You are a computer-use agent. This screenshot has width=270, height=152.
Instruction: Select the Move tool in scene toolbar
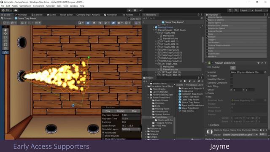(5, 34)
